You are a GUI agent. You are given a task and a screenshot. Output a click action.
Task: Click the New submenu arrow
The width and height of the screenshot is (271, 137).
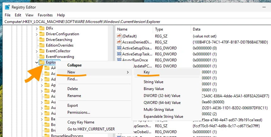(x=128, y=72)
